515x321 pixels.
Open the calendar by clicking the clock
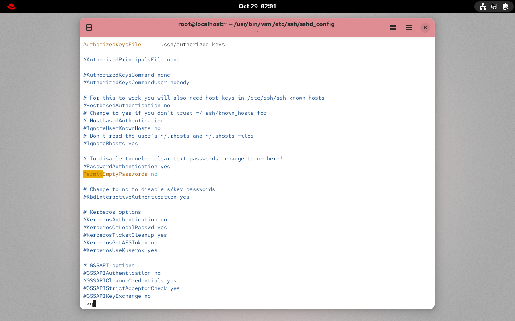coord(257,6)
